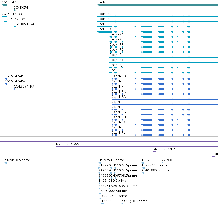Select the EK293007.5prime EST label

click(x=113, y=191)
